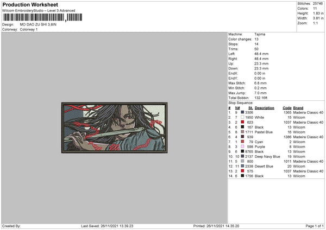
Task: Click the 'Brand' column header
Action: pos(298,108)
